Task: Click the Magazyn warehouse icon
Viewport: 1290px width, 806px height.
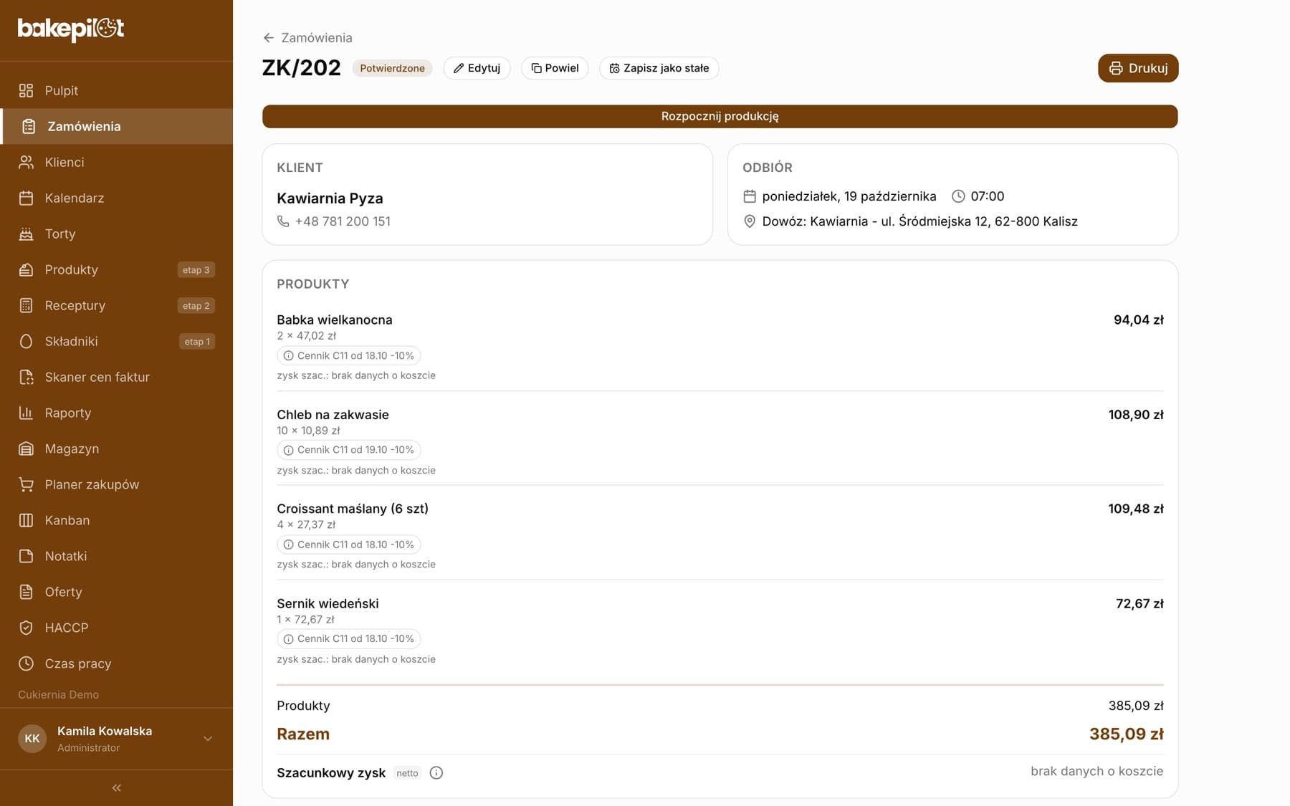Action: coord(27,448)
